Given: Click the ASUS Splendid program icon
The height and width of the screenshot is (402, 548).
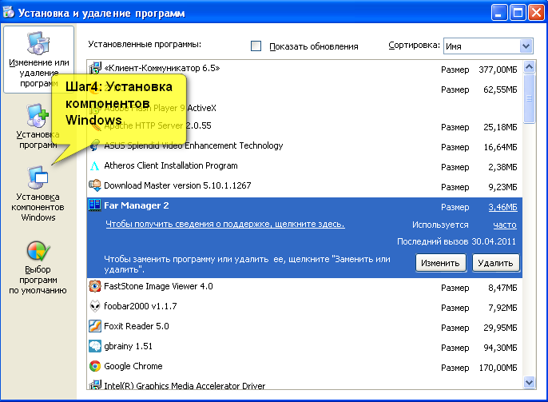Looking at the screenshot, I should click(94, 145).
